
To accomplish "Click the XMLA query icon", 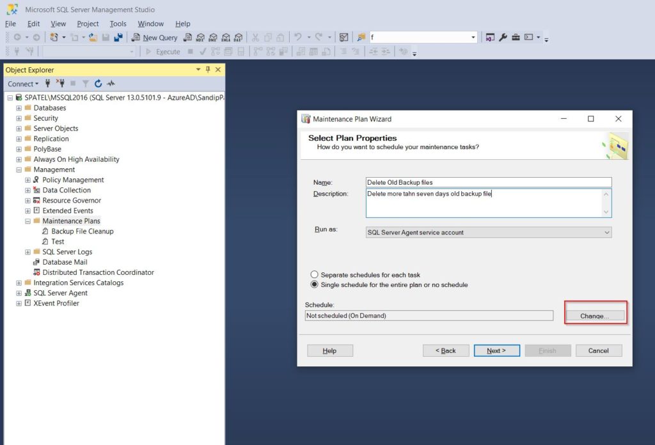I will [x=226, y=38].
